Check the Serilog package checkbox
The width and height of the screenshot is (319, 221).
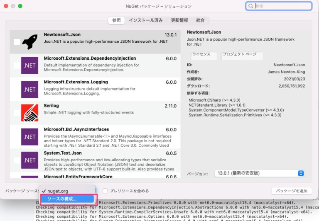coord(17,113)
